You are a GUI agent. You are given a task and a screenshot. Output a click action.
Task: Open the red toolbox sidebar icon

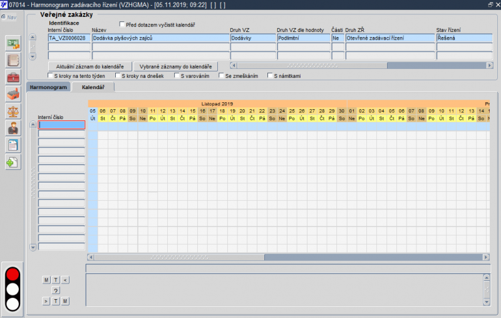click(13, 77)
